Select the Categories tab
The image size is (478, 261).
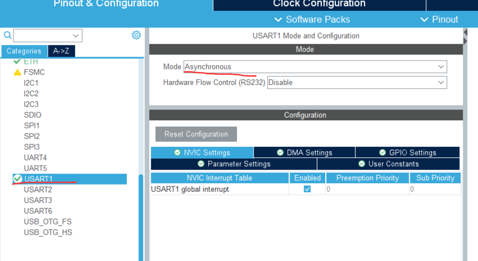(24, 51)
